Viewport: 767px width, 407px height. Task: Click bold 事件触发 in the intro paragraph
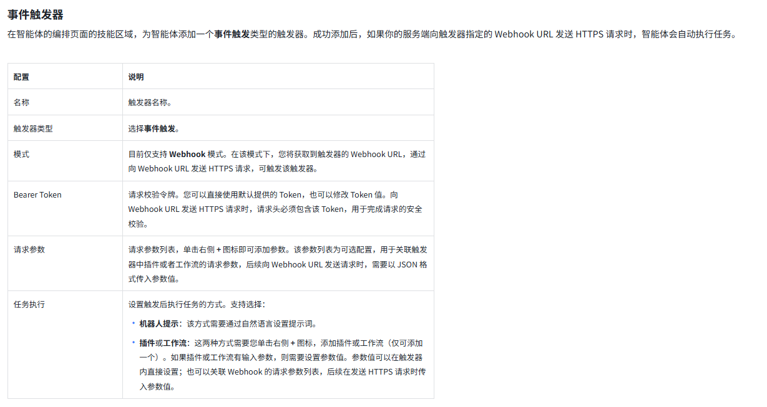click(232, 35)
